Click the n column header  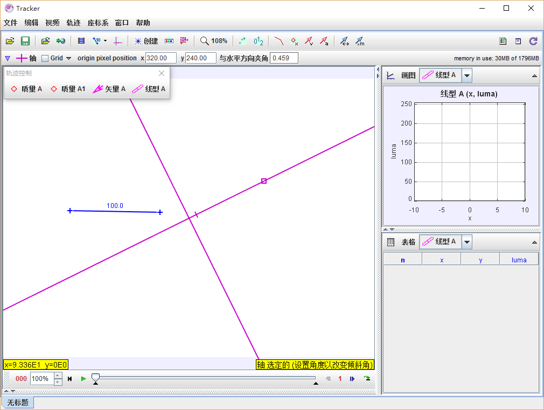[x=403, y=260]
